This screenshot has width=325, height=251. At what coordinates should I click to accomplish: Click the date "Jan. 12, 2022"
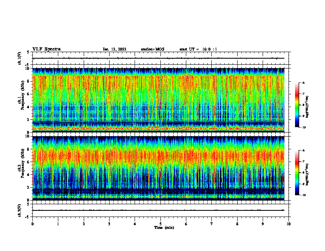(114, 49)
